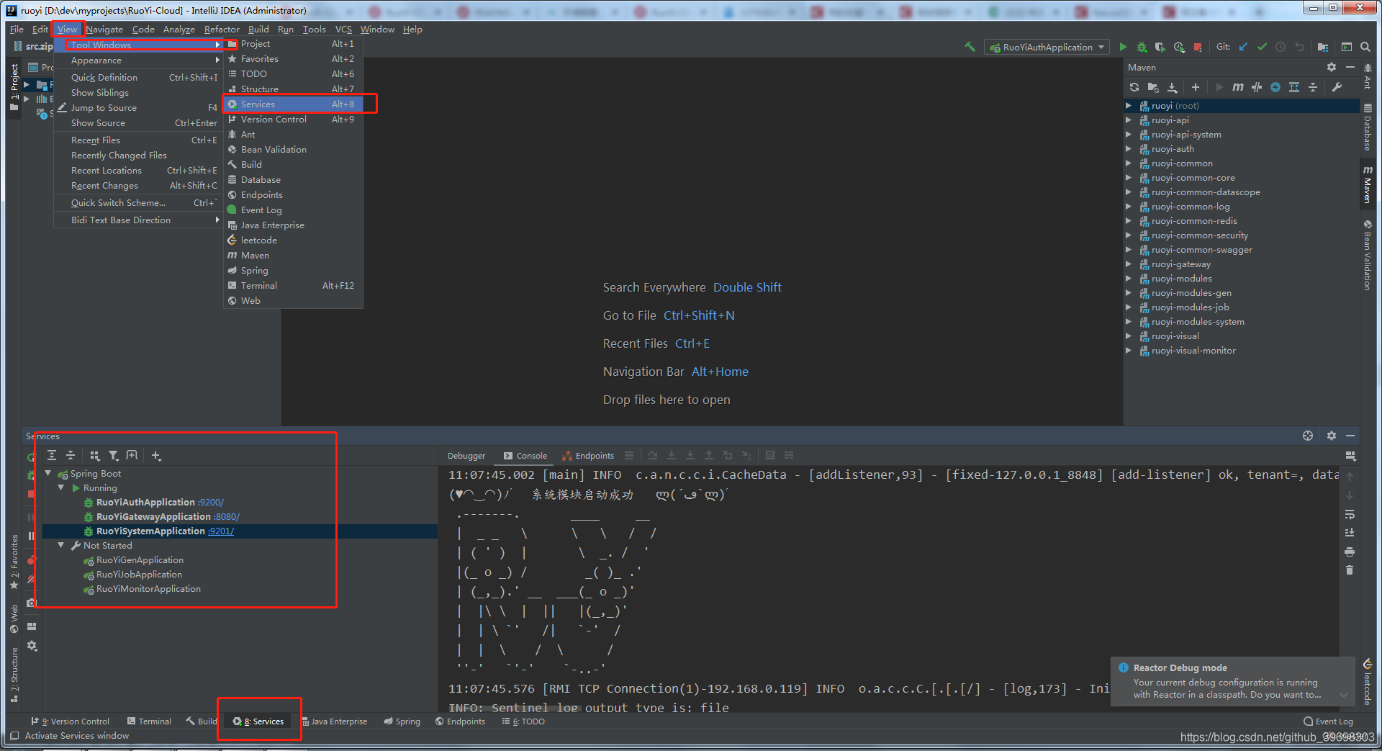Image resolution: width=1382 pixels, height=751 pixels.
Task: Open Services panel gear settings
Action: (x=1332, y=436)
